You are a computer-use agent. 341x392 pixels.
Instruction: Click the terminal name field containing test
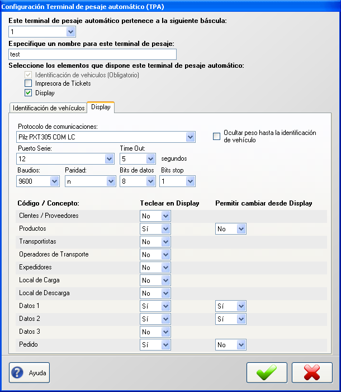[92, 54]
